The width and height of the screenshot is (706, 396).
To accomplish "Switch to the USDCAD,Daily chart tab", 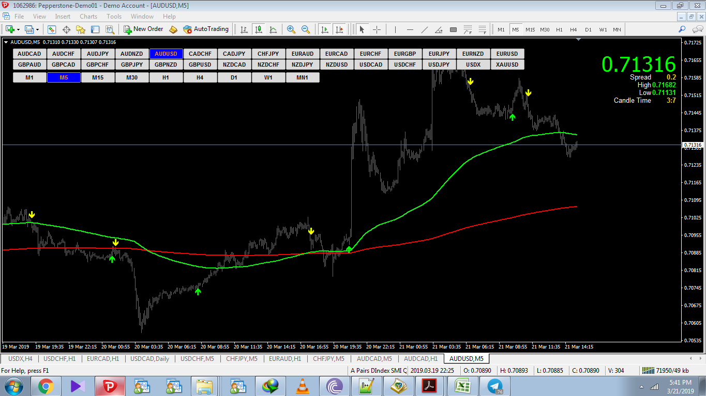I will (149, 358).
